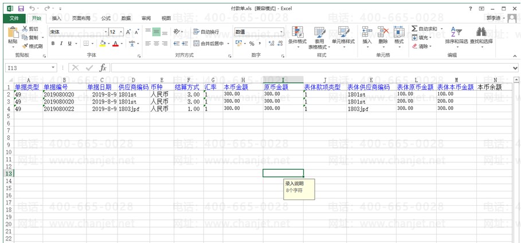This screenshot has width=521, height=243.
Task: Apply the fill color bucket
Action: pyautogui.click(x=103, y=44)
